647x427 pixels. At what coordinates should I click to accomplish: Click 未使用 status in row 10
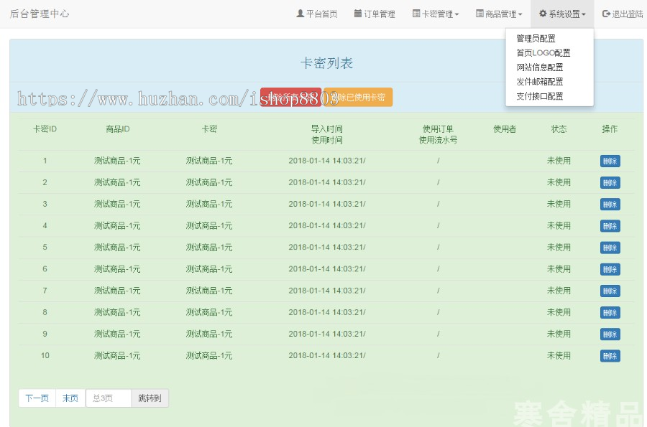click(x=559, y=355)
